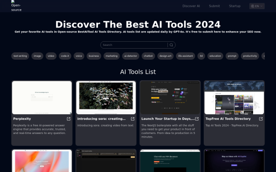276x172 pixels.
Task: Select the image category tag
Action: point(37,56)
